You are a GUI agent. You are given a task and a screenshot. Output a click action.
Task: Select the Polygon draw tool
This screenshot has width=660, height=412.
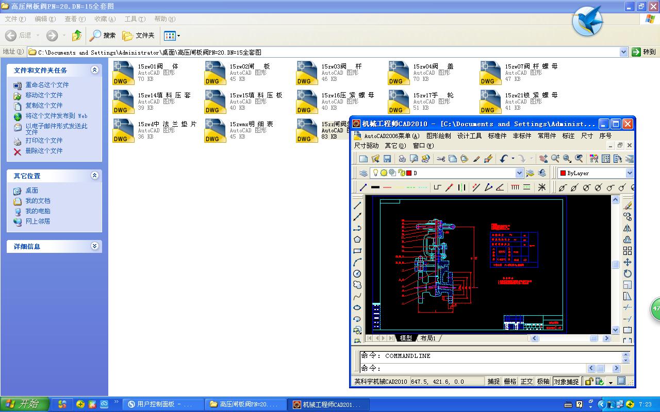point(357,239)
